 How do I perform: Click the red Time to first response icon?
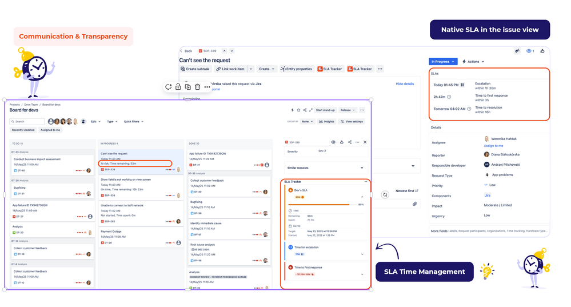pyautogui.click(x=290, y=268)
